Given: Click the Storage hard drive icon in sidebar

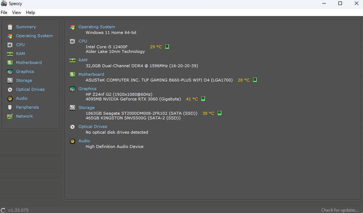Looking at the screenshot, I should 10,81.
